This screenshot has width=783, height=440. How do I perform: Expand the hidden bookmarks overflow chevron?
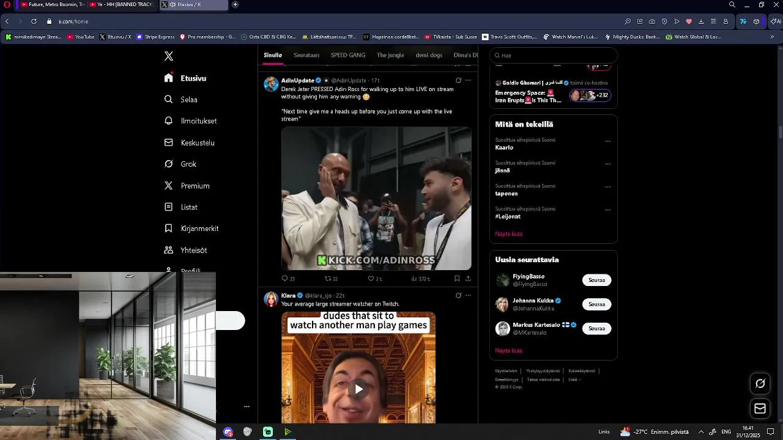pos(772,37)
